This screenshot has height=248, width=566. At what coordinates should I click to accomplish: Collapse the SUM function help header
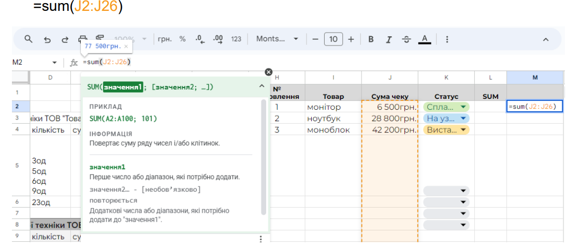(x=262, y=87)
